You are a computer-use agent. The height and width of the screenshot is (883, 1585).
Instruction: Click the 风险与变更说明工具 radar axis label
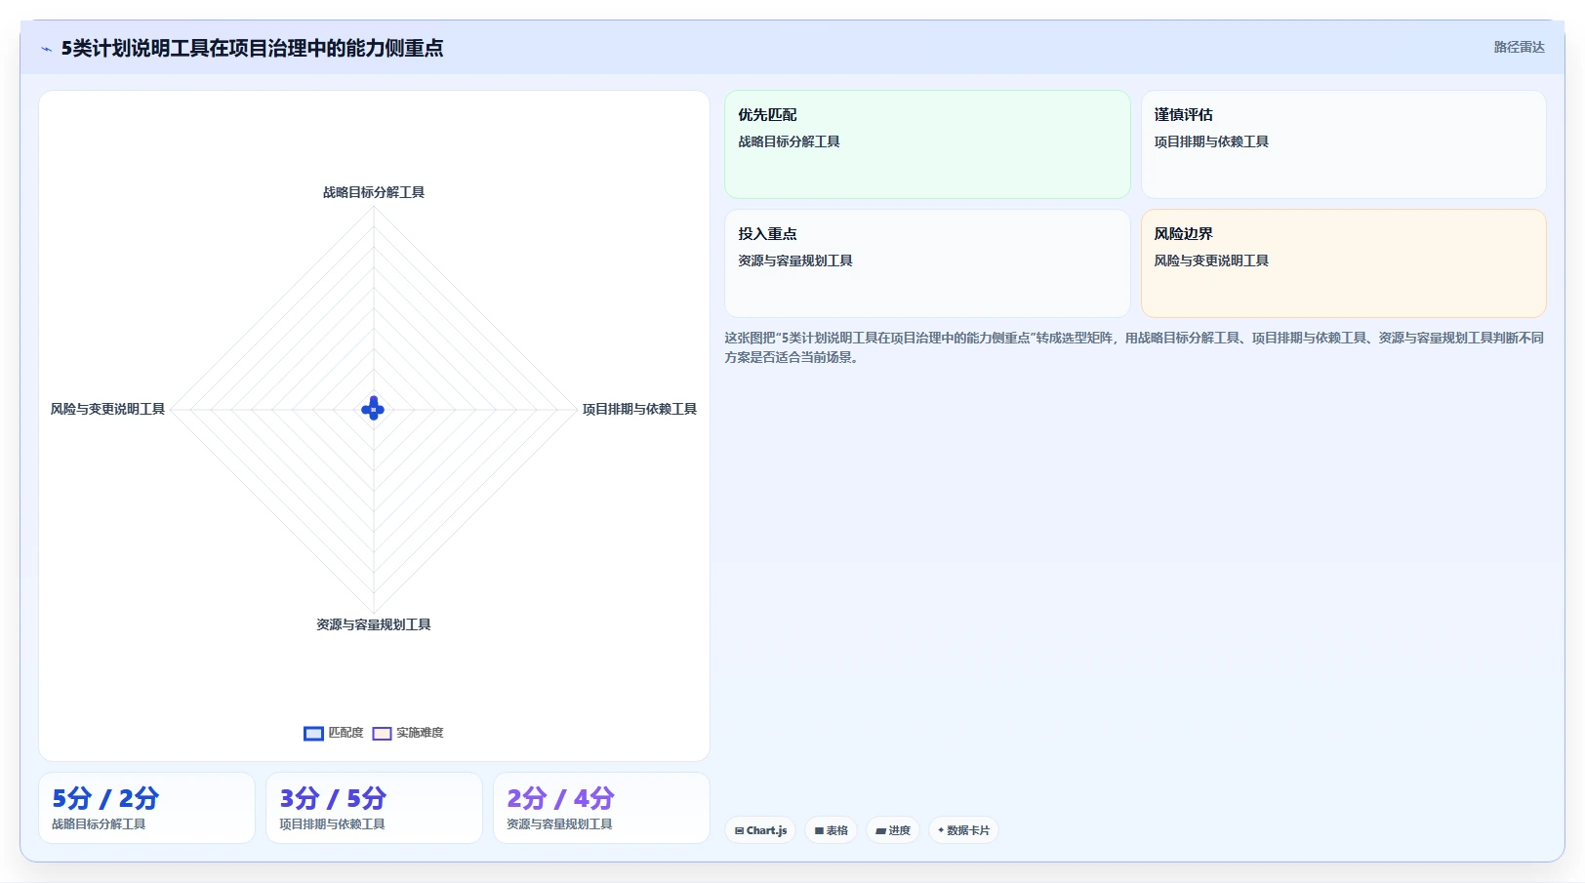point(107,409)
